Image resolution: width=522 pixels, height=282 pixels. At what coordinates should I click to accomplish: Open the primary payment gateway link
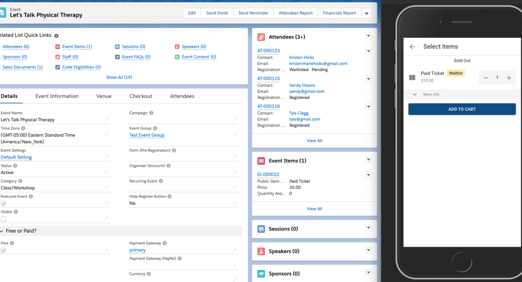tap(137, 250)
